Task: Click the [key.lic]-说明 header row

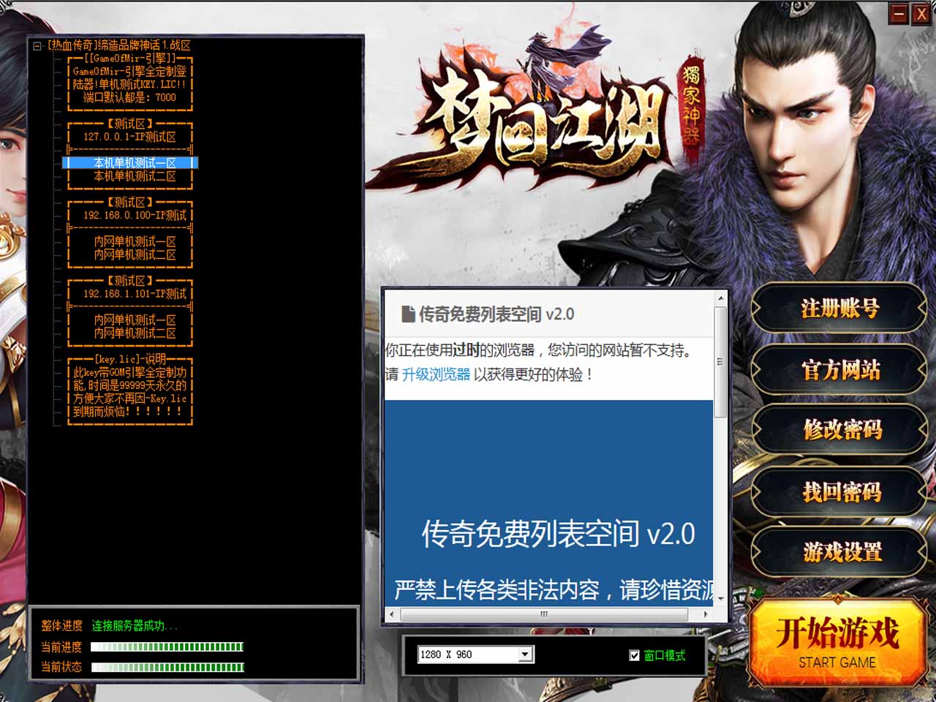Action: pyautogui.click(x=130, y=359)
